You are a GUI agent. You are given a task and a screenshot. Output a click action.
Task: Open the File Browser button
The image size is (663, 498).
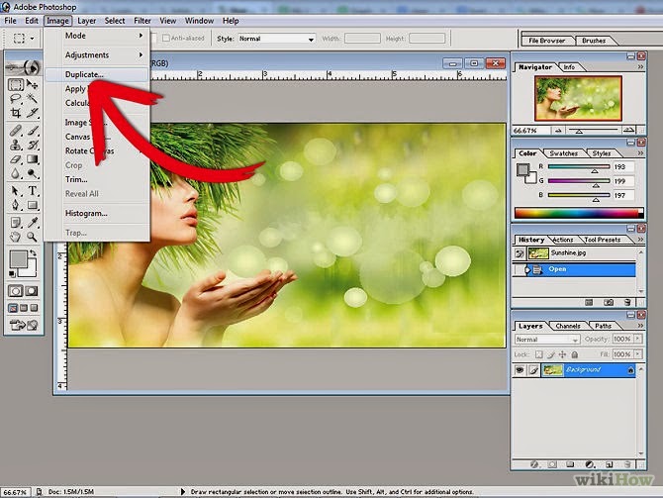click(546, 41)
